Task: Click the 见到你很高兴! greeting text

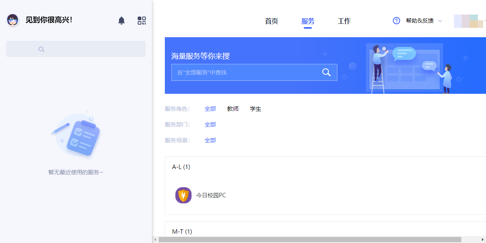Action: 49,20
